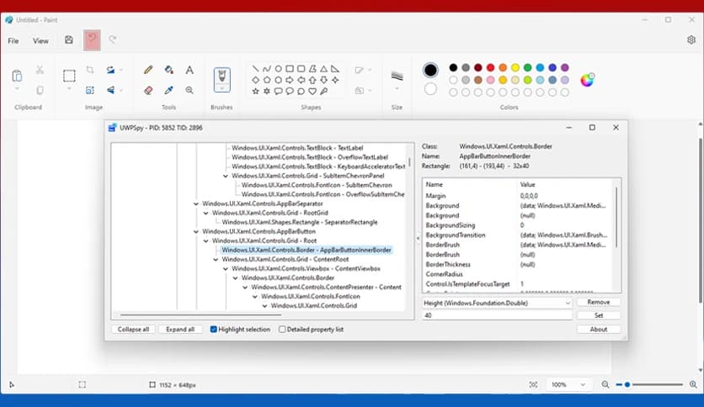The width and height of the screenshot is (704, 407).
Task: Select the Pencil tool
Action: (x=148, y=70)
